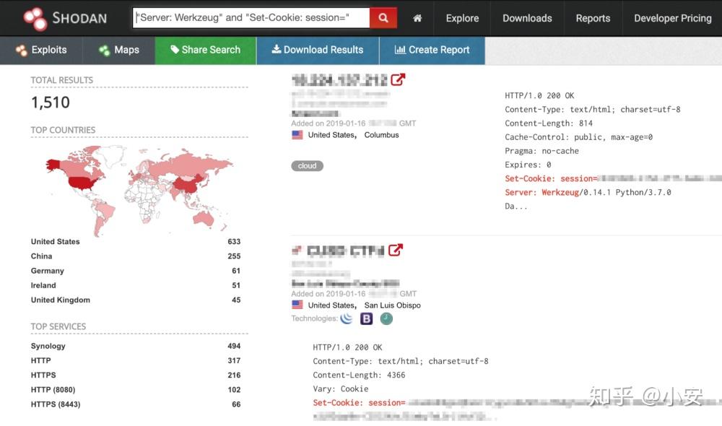The image size is (722, 426).
Task: Open the external link icon beside the first result IP
Action: pyautogui.click(x=398, y=79)
